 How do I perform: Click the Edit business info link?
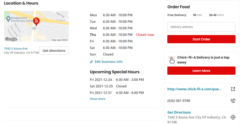(x=109, y=62)
